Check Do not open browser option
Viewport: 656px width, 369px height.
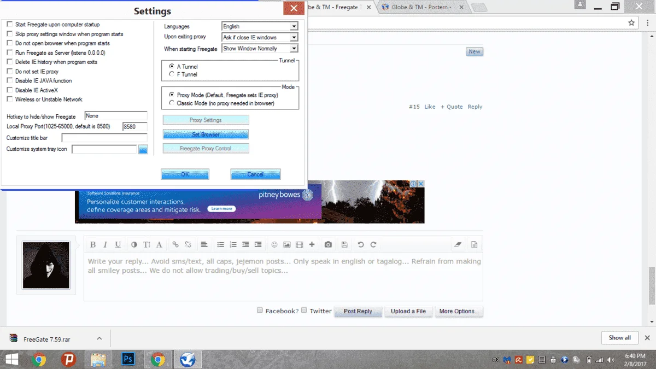pyautogui.click(x=9, y=43)
